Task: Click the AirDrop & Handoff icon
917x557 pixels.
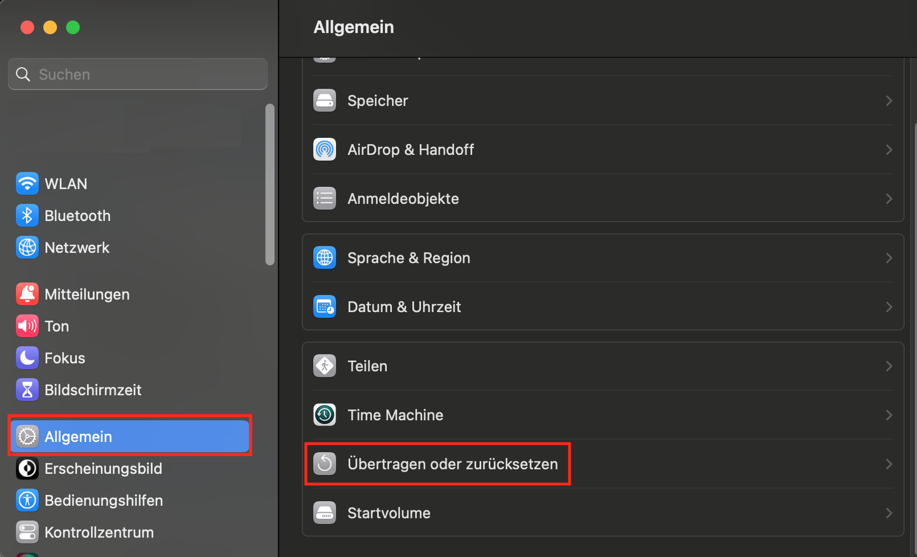Action: coord(325,150)
